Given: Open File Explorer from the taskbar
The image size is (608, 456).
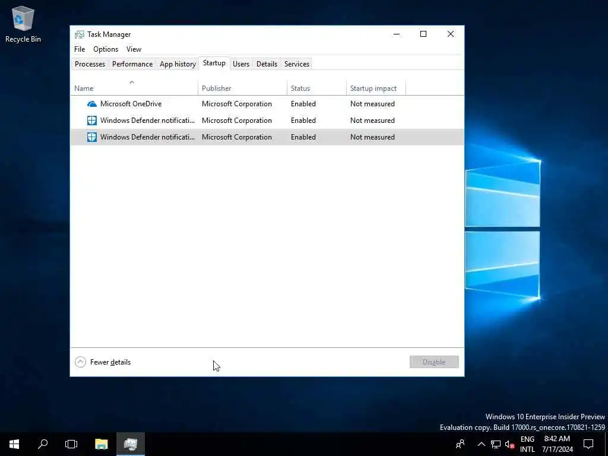Looking at the screenshot, I should click(x=101, y=444).
